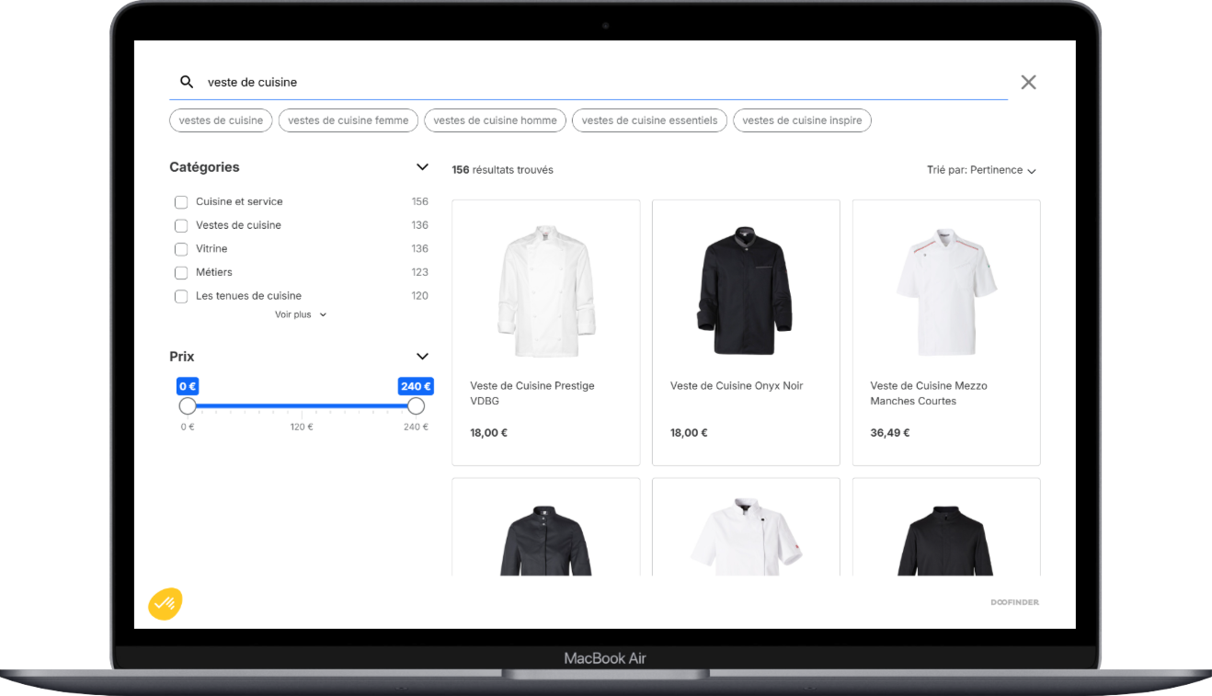Click the chevron beside Catégories heading
1212x696 pixels.
click(422, 166)
